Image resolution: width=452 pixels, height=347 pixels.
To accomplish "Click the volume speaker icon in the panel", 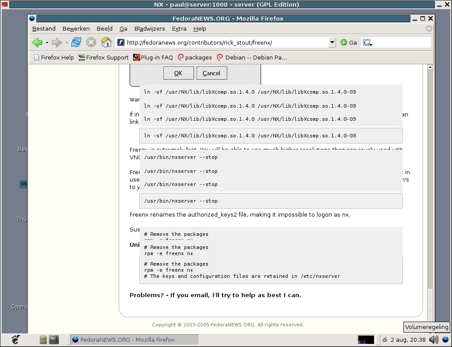I will pyautogui.click(x=434, y=340).
